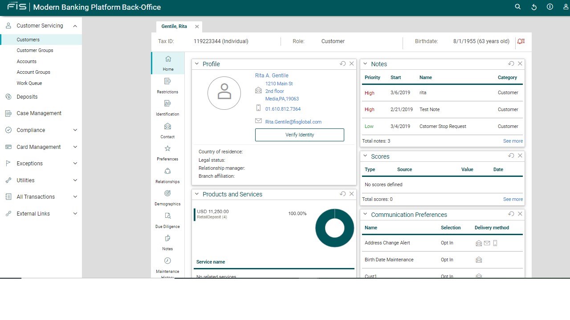This screenshot has width=570, height=320.
Task: Click the red alert bell icon
Action: pos(521,41)
